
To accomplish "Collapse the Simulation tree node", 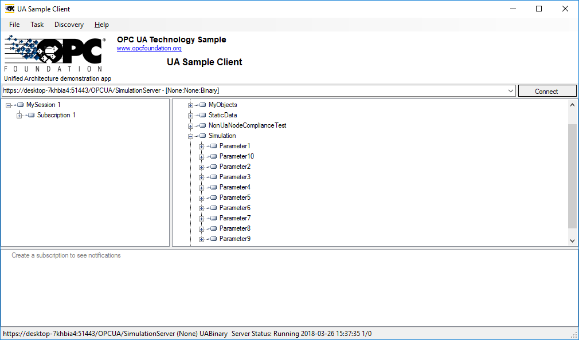I will (190, 136).
